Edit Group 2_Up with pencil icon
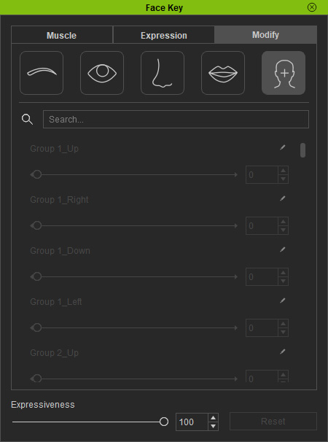 [282, 352]
